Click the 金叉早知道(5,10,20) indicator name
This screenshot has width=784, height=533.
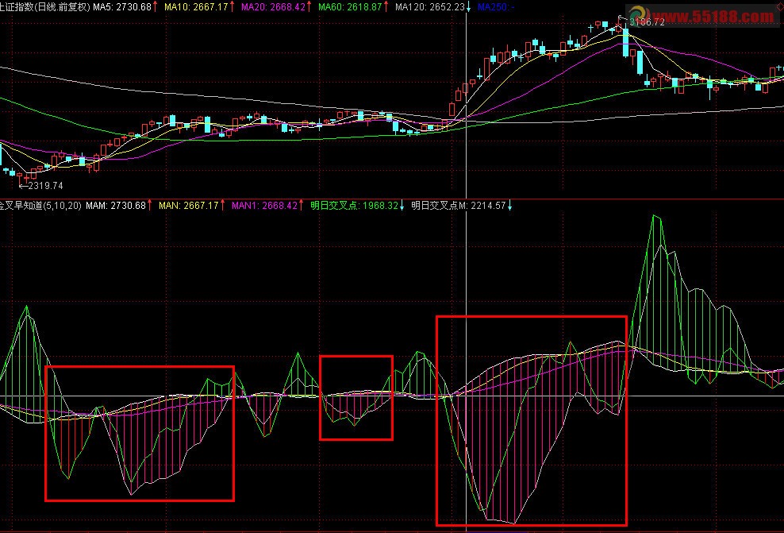pyautogui.click(x=40, y=205)
